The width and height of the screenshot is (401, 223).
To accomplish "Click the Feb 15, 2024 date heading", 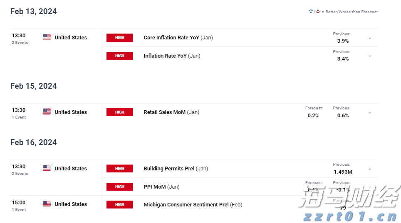I will (x=34, y=86).
